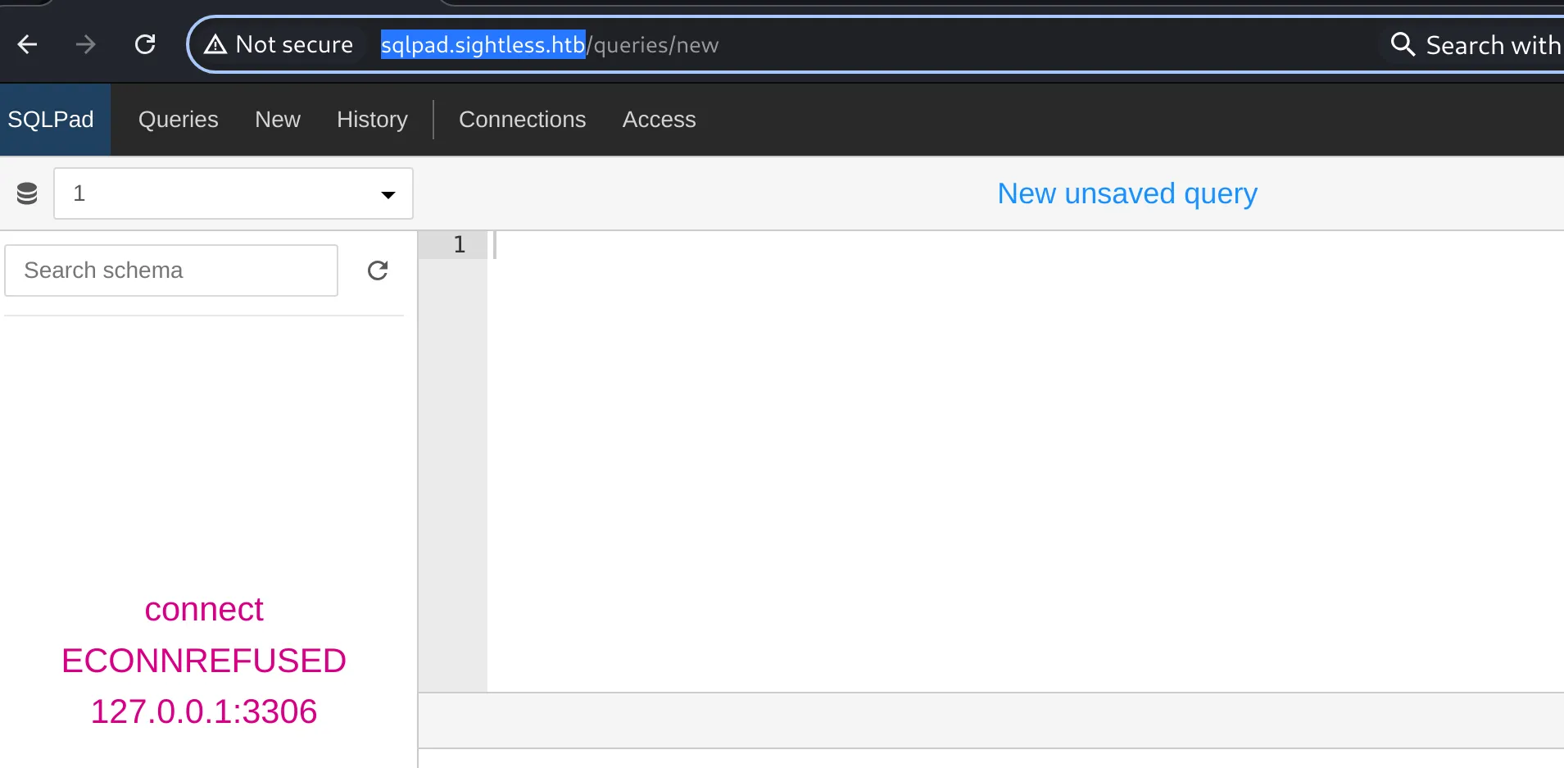Open the History page
This screenshot has height=768, width=1564.
coord(372,120)
